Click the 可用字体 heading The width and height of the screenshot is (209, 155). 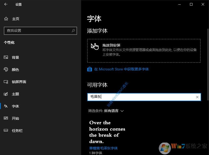[x=97, y=85]
